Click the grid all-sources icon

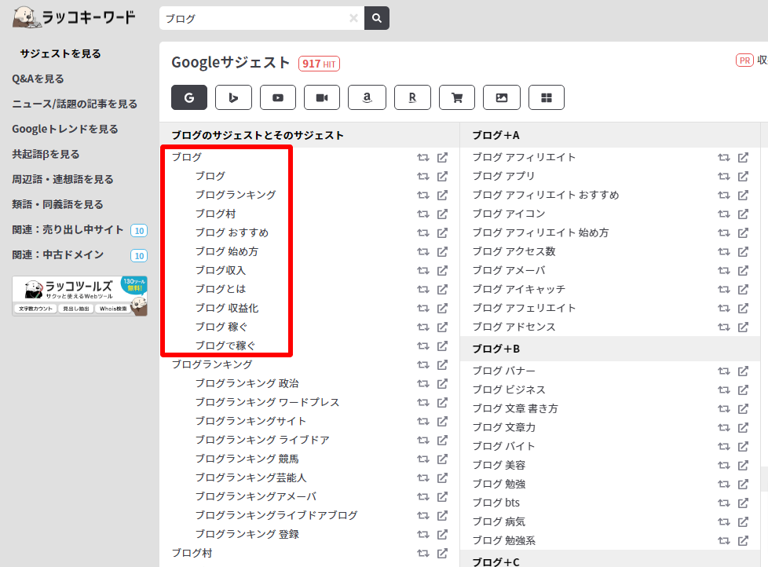coord(547,97)
